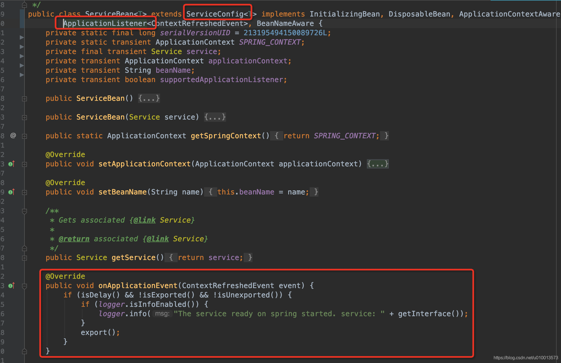The image size is (561, 363).
Task: Collapse onApplicationEvent method via gutter fold toggle
Action: coord(24,286)
